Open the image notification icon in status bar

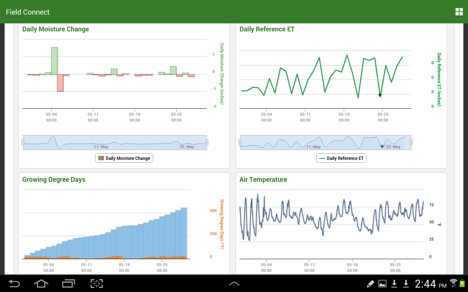tap(382, 284)
